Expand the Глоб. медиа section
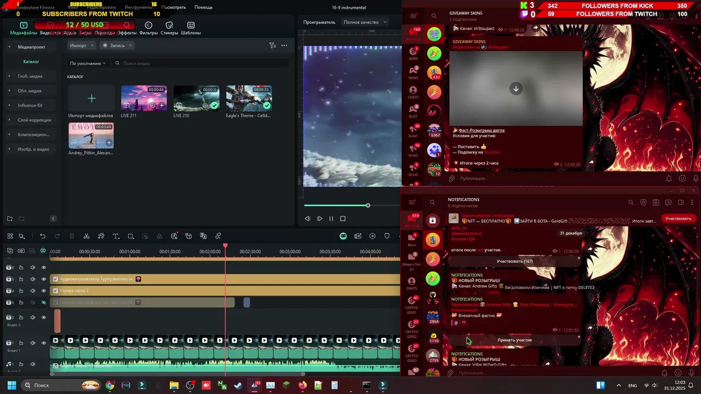This screenshot has height=394, width=701. click(9, 76)
